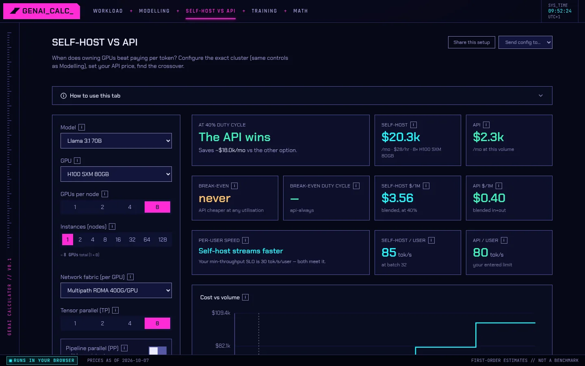Show BREAK-EVEN info icon
This screenshot has width=585, height=366.
234,186
